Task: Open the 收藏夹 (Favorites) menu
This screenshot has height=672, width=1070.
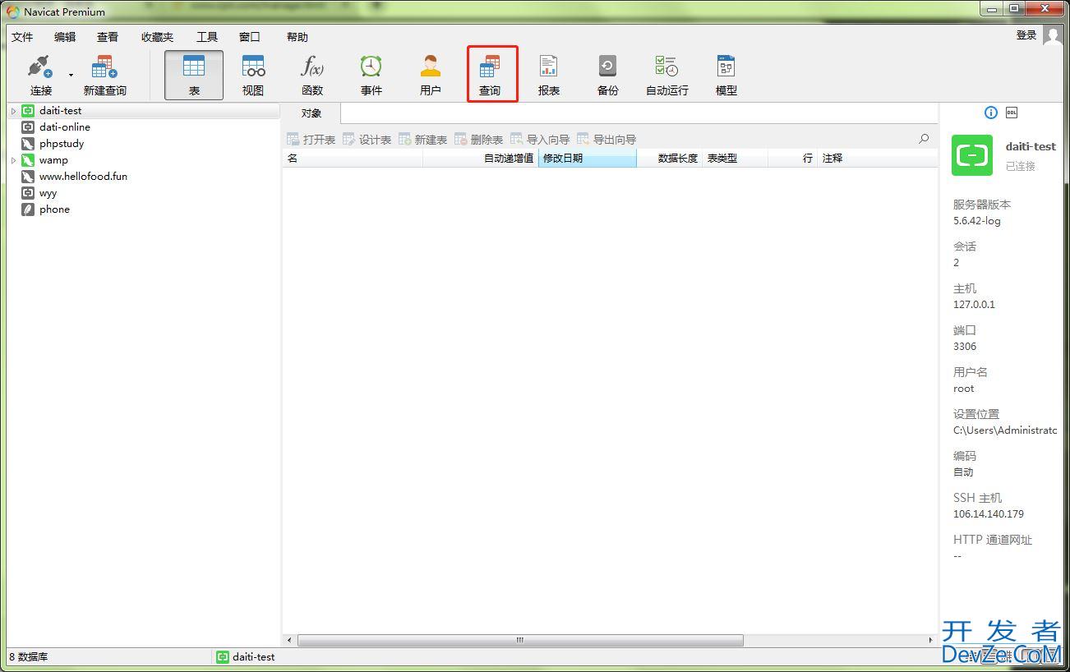Action: tap(157, 37)
